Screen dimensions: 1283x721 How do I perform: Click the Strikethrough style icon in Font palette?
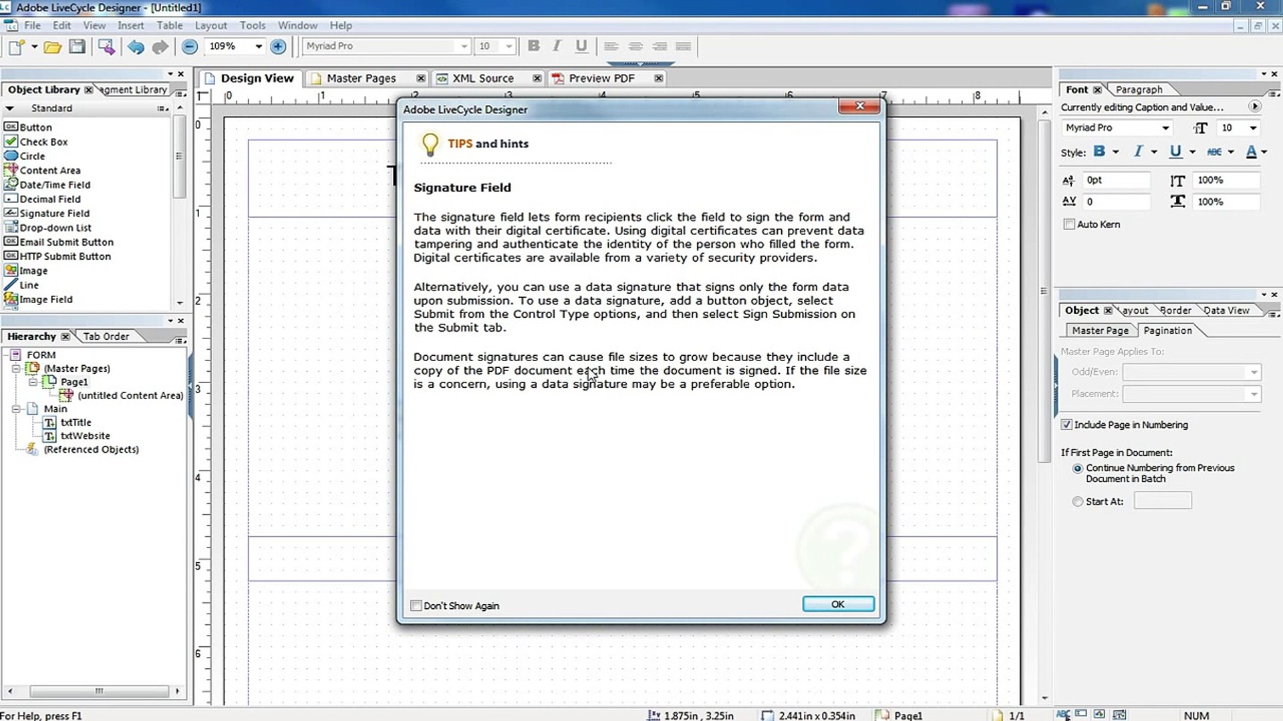pyautogui.click(x=1214, y=152)
